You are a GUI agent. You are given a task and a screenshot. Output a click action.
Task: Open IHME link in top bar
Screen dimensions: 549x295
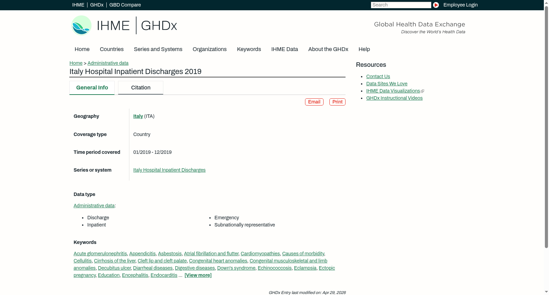(78, 5)
